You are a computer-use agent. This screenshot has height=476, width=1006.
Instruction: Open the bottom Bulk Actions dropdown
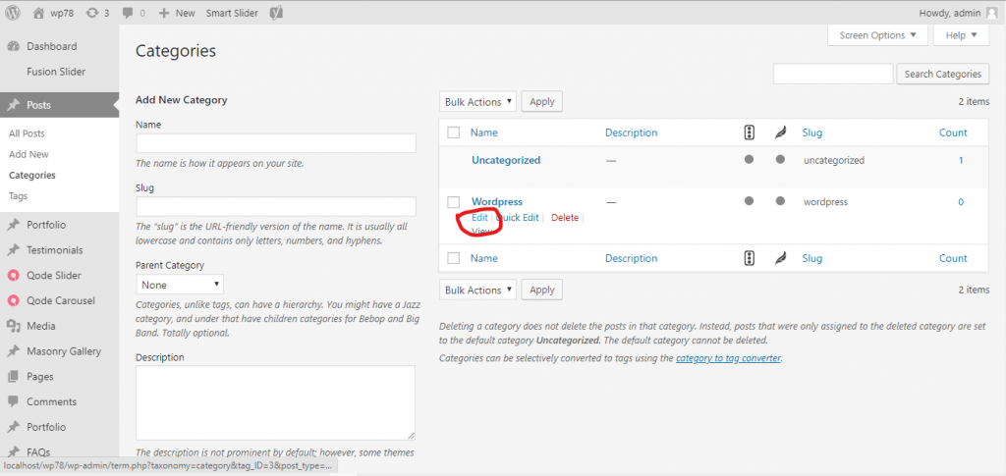[478, 290]
